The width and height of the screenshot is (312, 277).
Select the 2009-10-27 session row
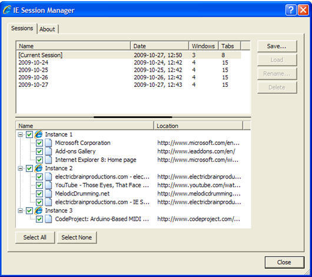point(129,85)
